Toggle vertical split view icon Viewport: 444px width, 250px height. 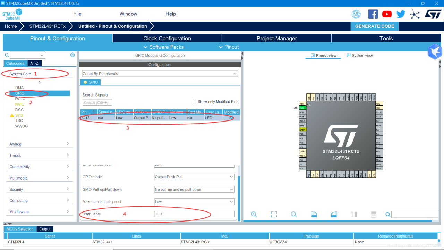pyautogui.click(x=354, y=214)
